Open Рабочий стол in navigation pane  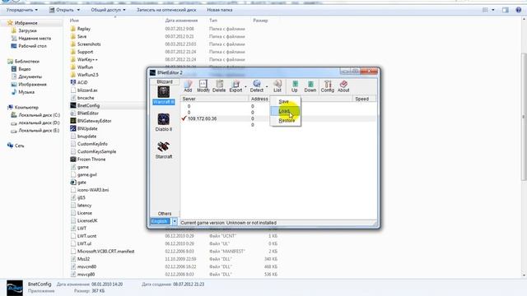pos(32,46)
